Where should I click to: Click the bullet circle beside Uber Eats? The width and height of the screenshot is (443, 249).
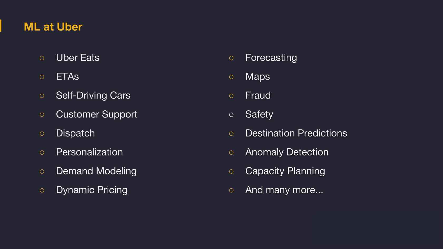pyautogui.click(x=42, y=58)
